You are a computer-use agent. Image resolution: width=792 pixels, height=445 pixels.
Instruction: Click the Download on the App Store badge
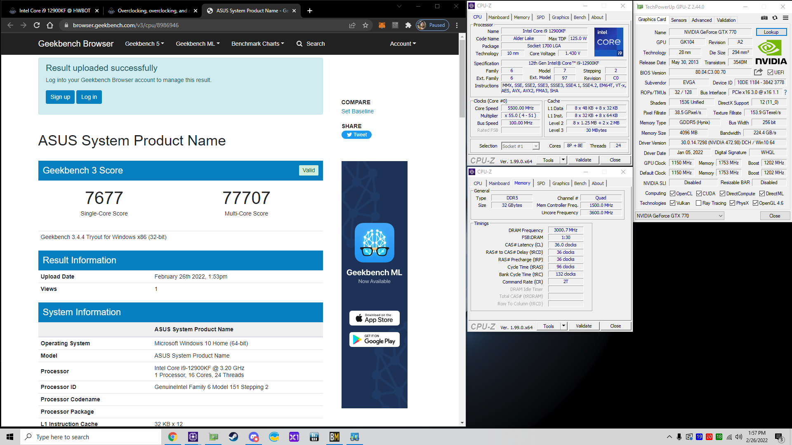click(375, 318)
